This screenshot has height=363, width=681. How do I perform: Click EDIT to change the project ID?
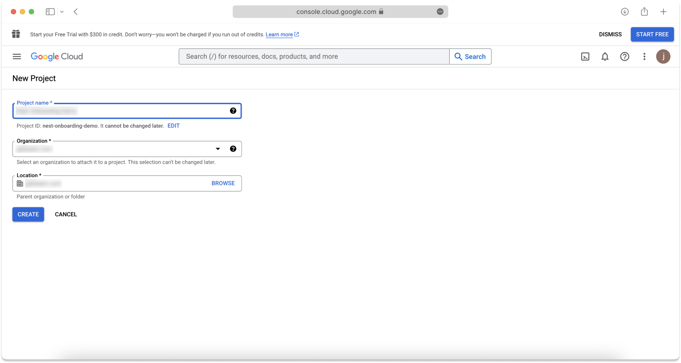tap(173, 126)
